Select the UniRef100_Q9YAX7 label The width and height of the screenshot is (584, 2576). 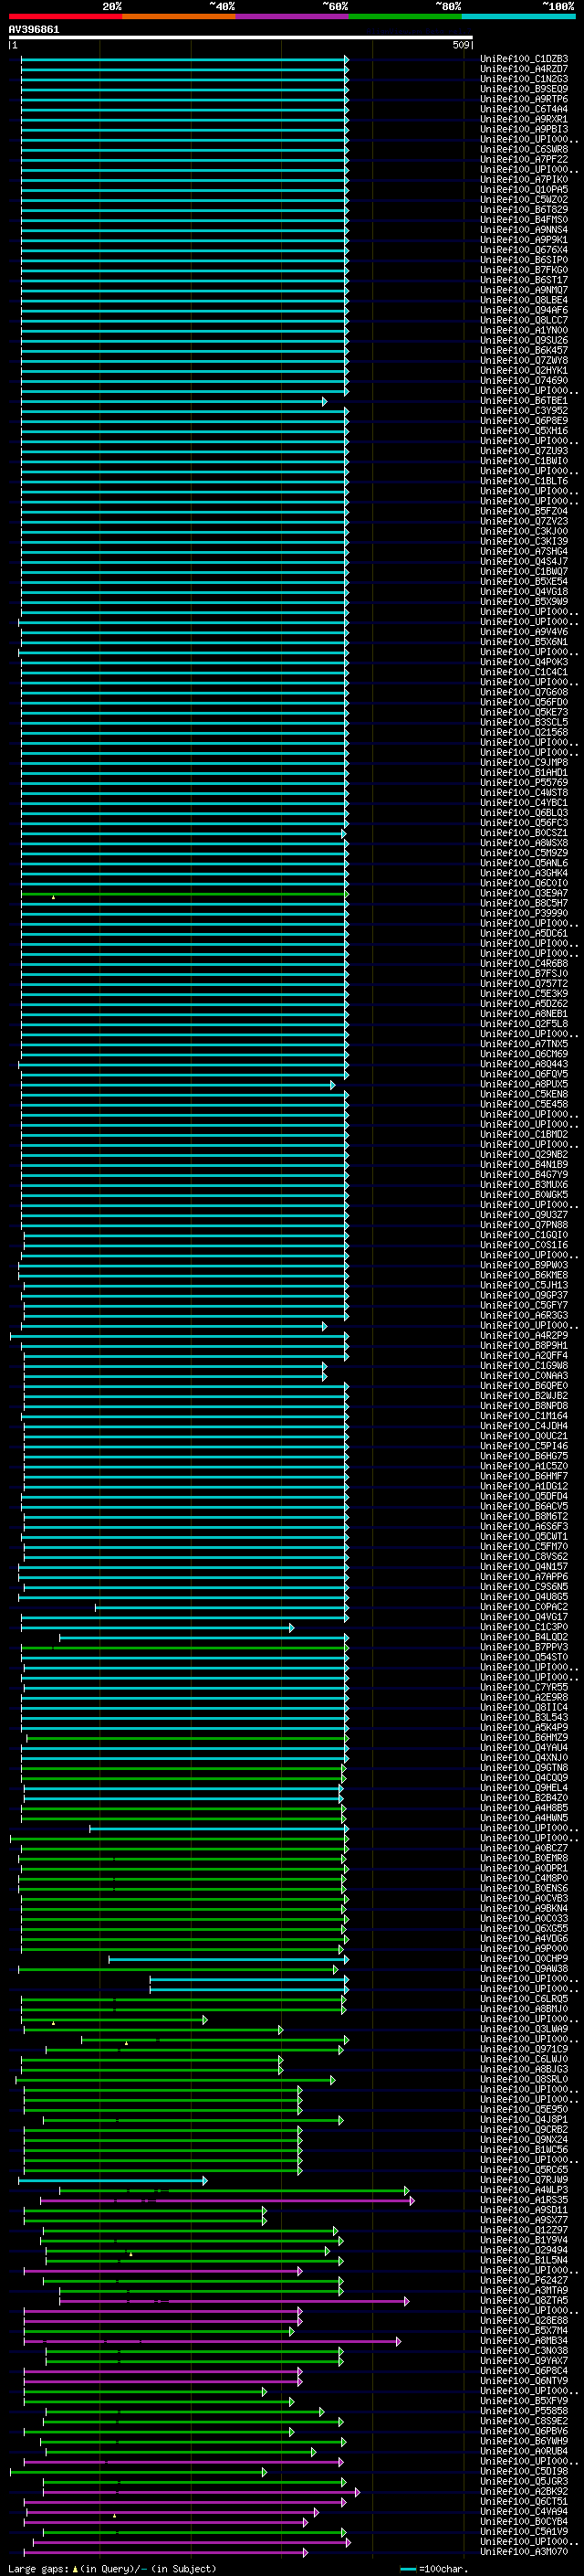click(x=524, y=2362)
